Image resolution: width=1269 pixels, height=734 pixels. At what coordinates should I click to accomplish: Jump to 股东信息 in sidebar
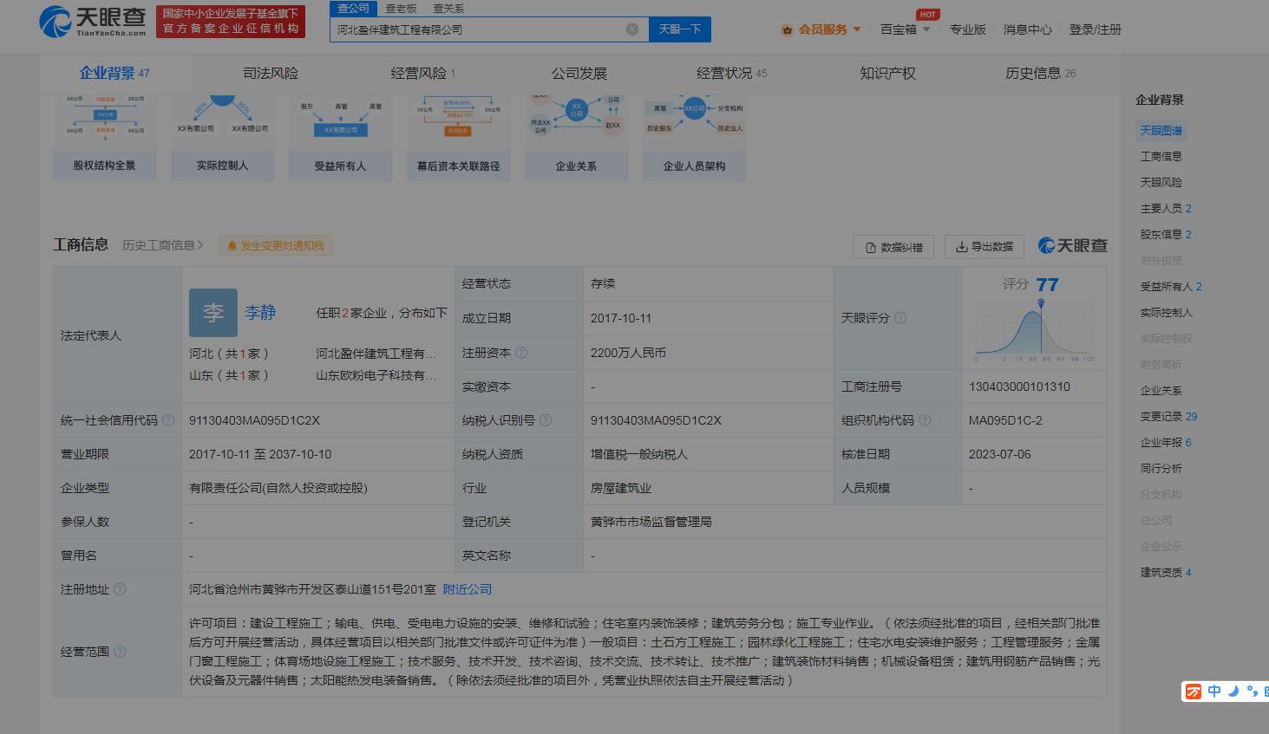click(1165, 235)
